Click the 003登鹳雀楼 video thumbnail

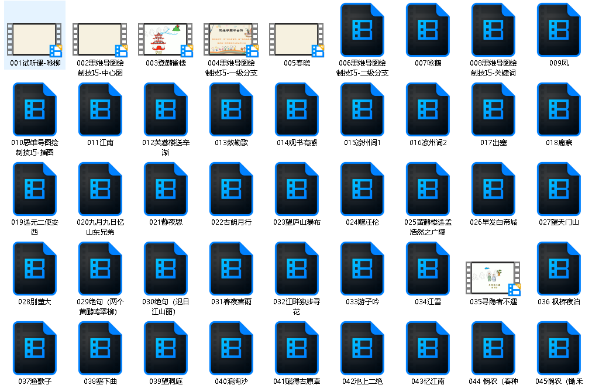point(166,39)
